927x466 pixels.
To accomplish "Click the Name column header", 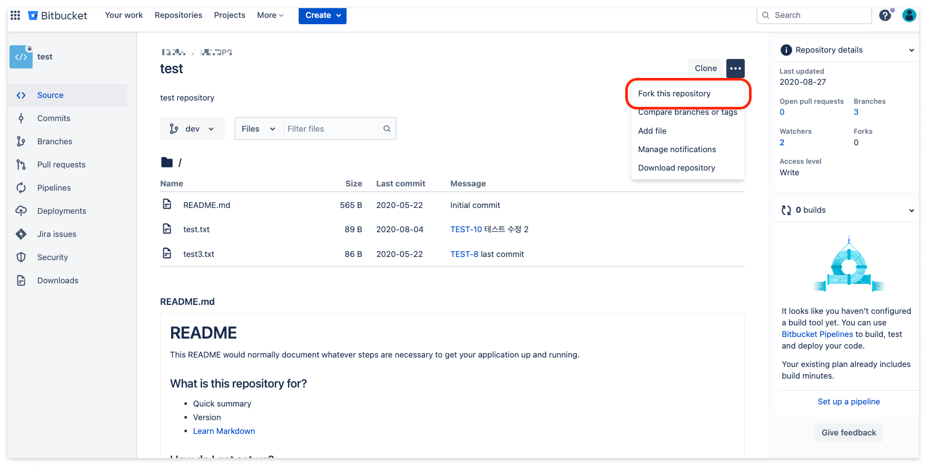I will [x=172, y=184].
